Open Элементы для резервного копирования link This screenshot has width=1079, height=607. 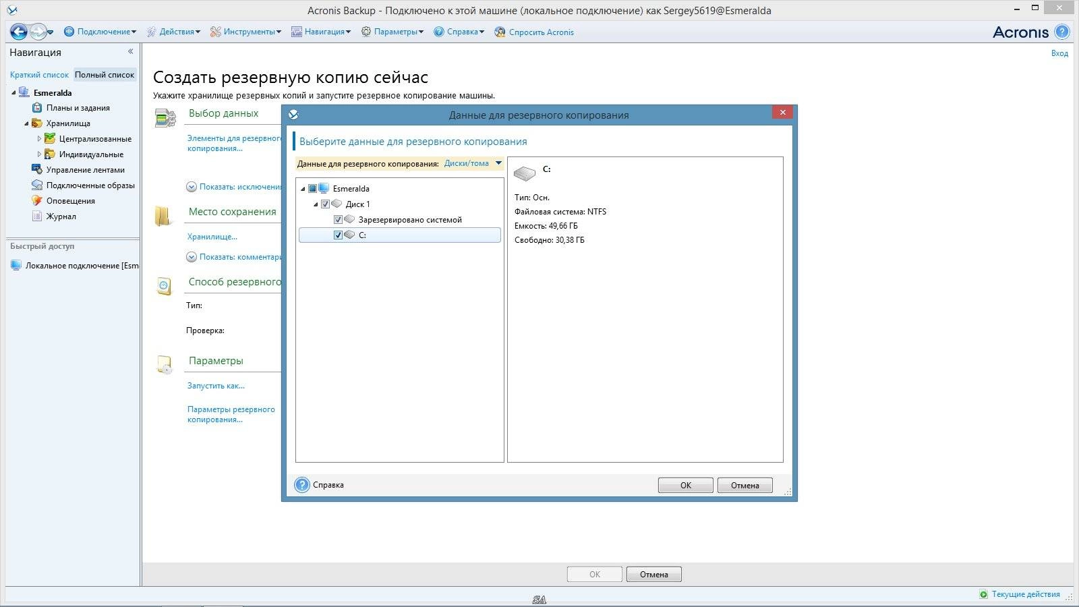tap(235, 143)
